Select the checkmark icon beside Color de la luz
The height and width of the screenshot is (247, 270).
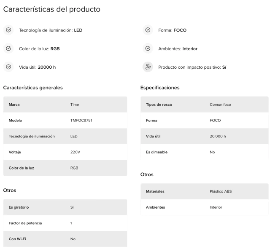tap(8, 48)
